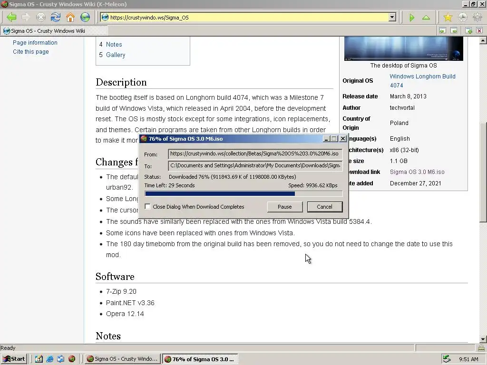This screenshot has width=487, height=365.
Task: Click the globe search icon in toolbar
Action: 85,17
